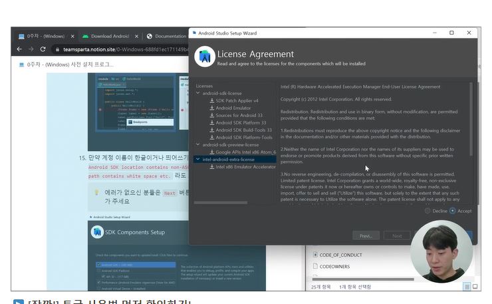This screenshot has width=492, height=304.
Task: Click the teamsparta.notion.site address bar
Action: 121,49
